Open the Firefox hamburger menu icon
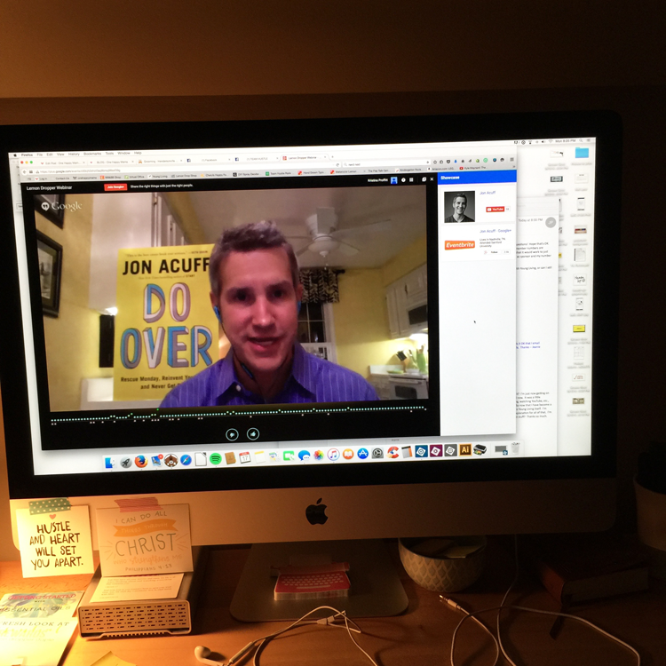 (x=511, y=160)
